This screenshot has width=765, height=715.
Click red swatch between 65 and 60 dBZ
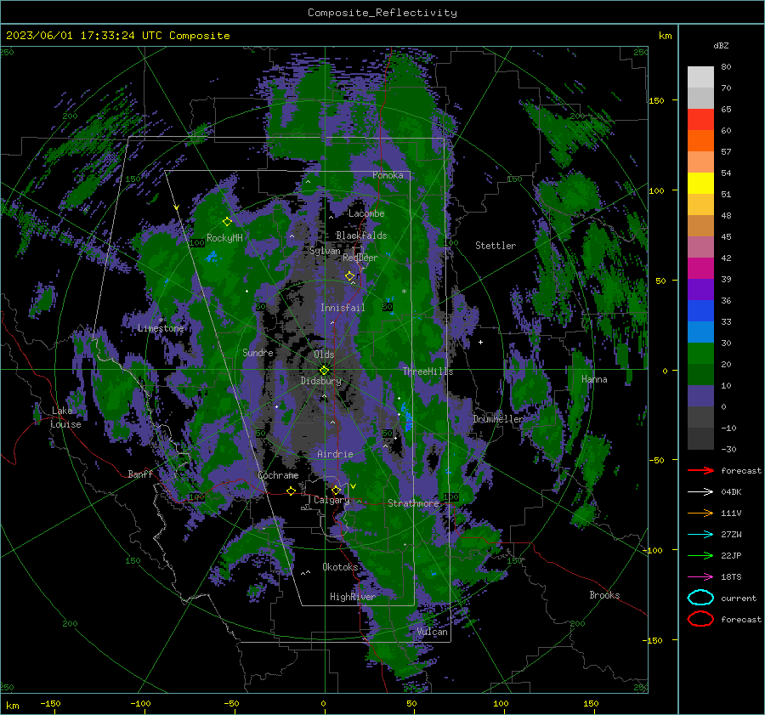pos(700,119)
